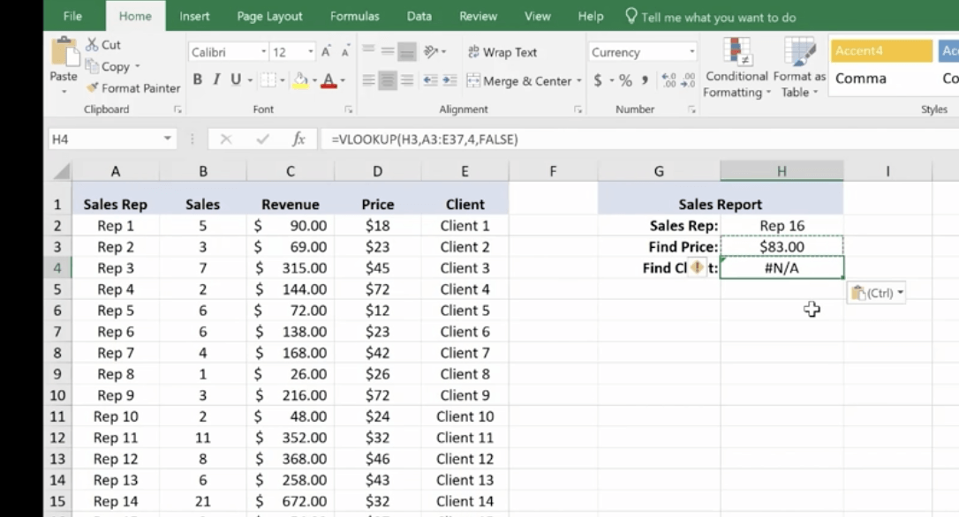Click the Increase Decimal icon
Screen dimensions: 959x517
[x=667, y=81]
